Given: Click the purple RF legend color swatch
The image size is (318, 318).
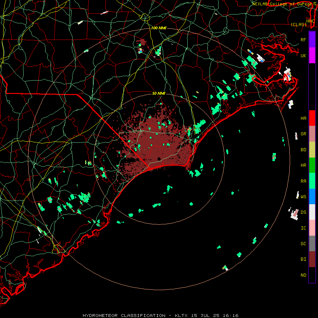Looking at the screenshot, I should pos(312,40).
